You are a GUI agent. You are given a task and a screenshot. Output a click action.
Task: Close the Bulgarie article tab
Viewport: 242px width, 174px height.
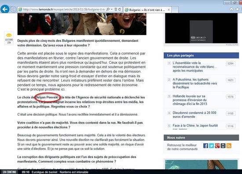[x=169, y=10]
